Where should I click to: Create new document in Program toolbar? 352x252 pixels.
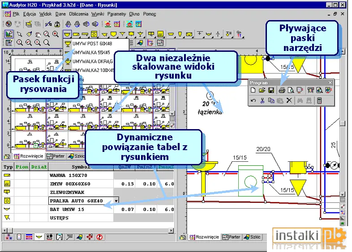coord(253,90)
